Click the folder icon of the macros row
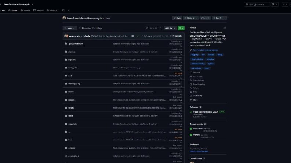This screenshot has width=291, height=163. point(66,92)
